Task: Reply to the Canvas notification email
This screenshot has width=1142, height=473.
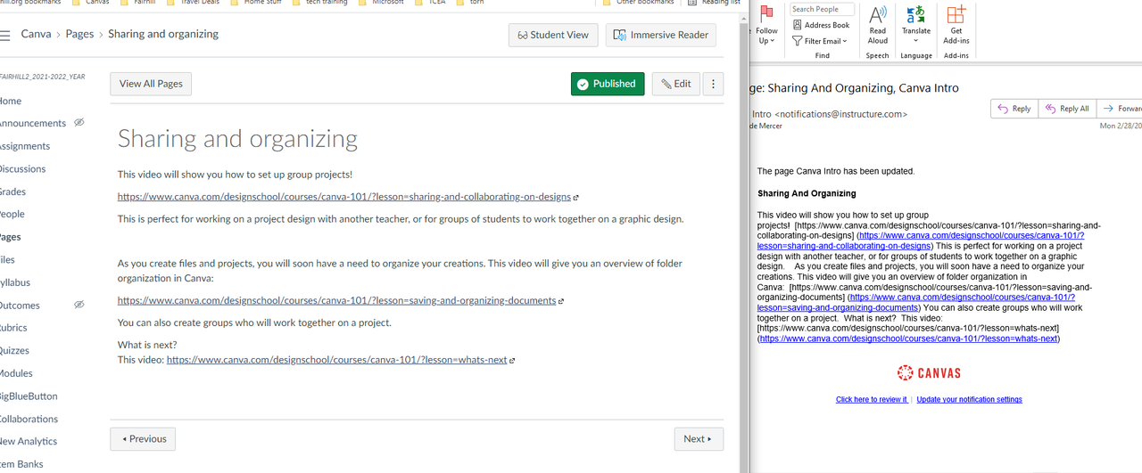Action: coord(1014,109)
